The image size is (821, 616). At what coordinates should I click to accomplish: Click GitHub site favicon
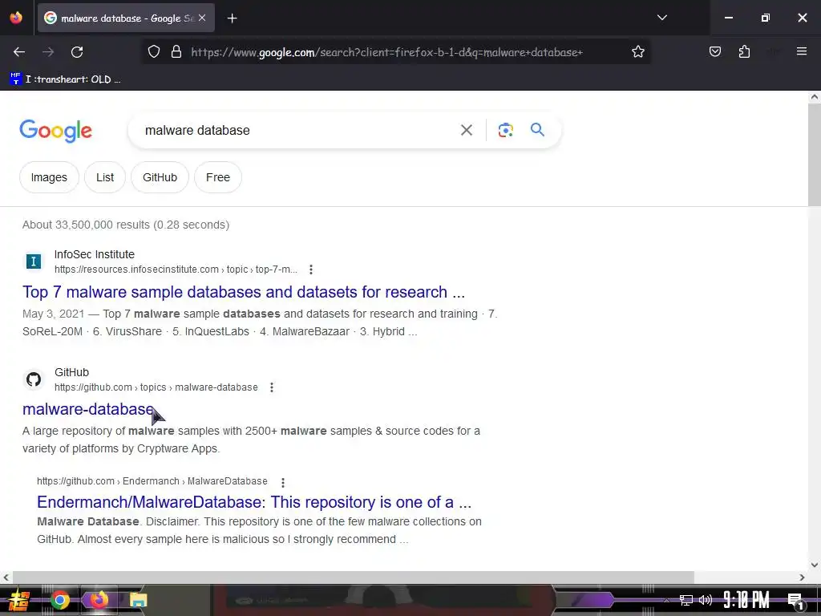[x=34, y=379]
